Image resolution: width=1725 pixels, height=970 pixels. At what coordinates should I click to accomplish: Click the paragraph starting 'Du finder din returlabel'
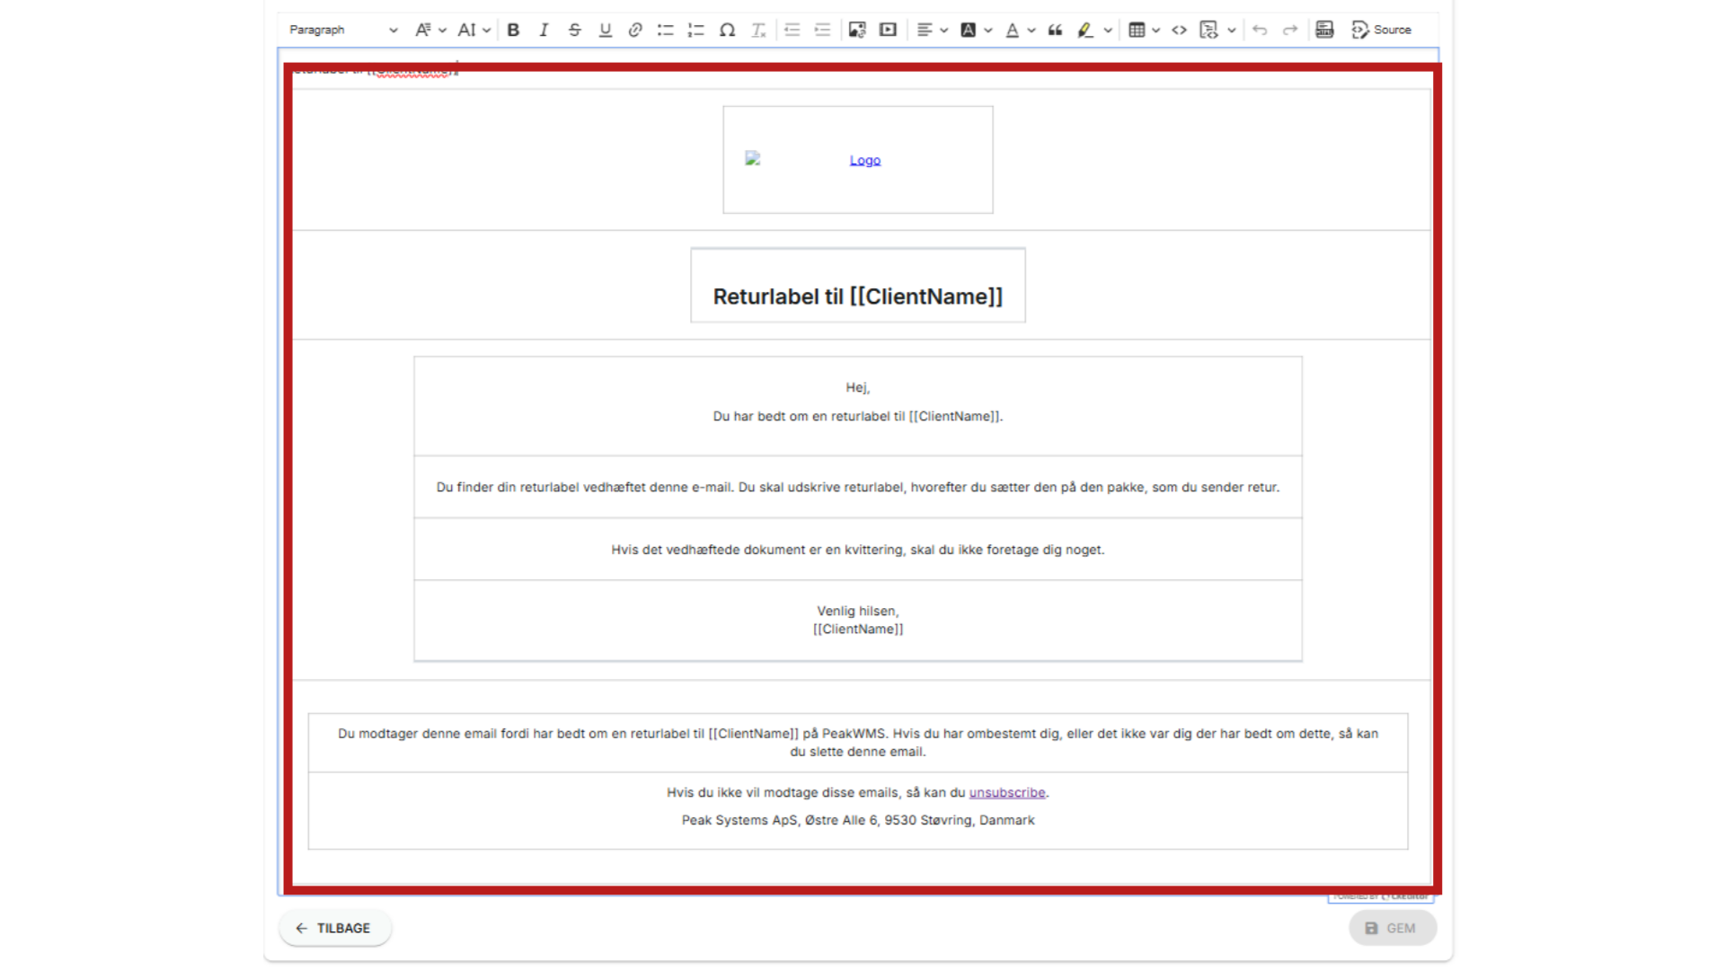[x=858, y=488]
